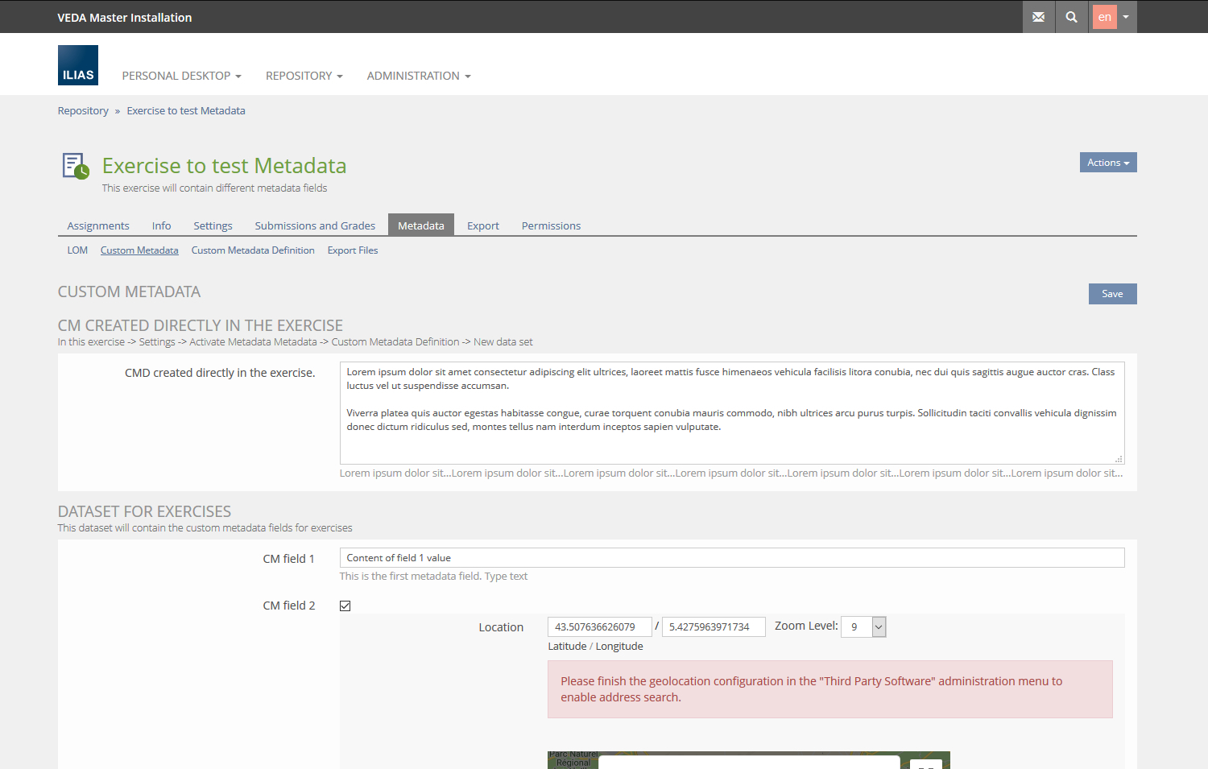Open the Zoom Level select box

(863, 626)
